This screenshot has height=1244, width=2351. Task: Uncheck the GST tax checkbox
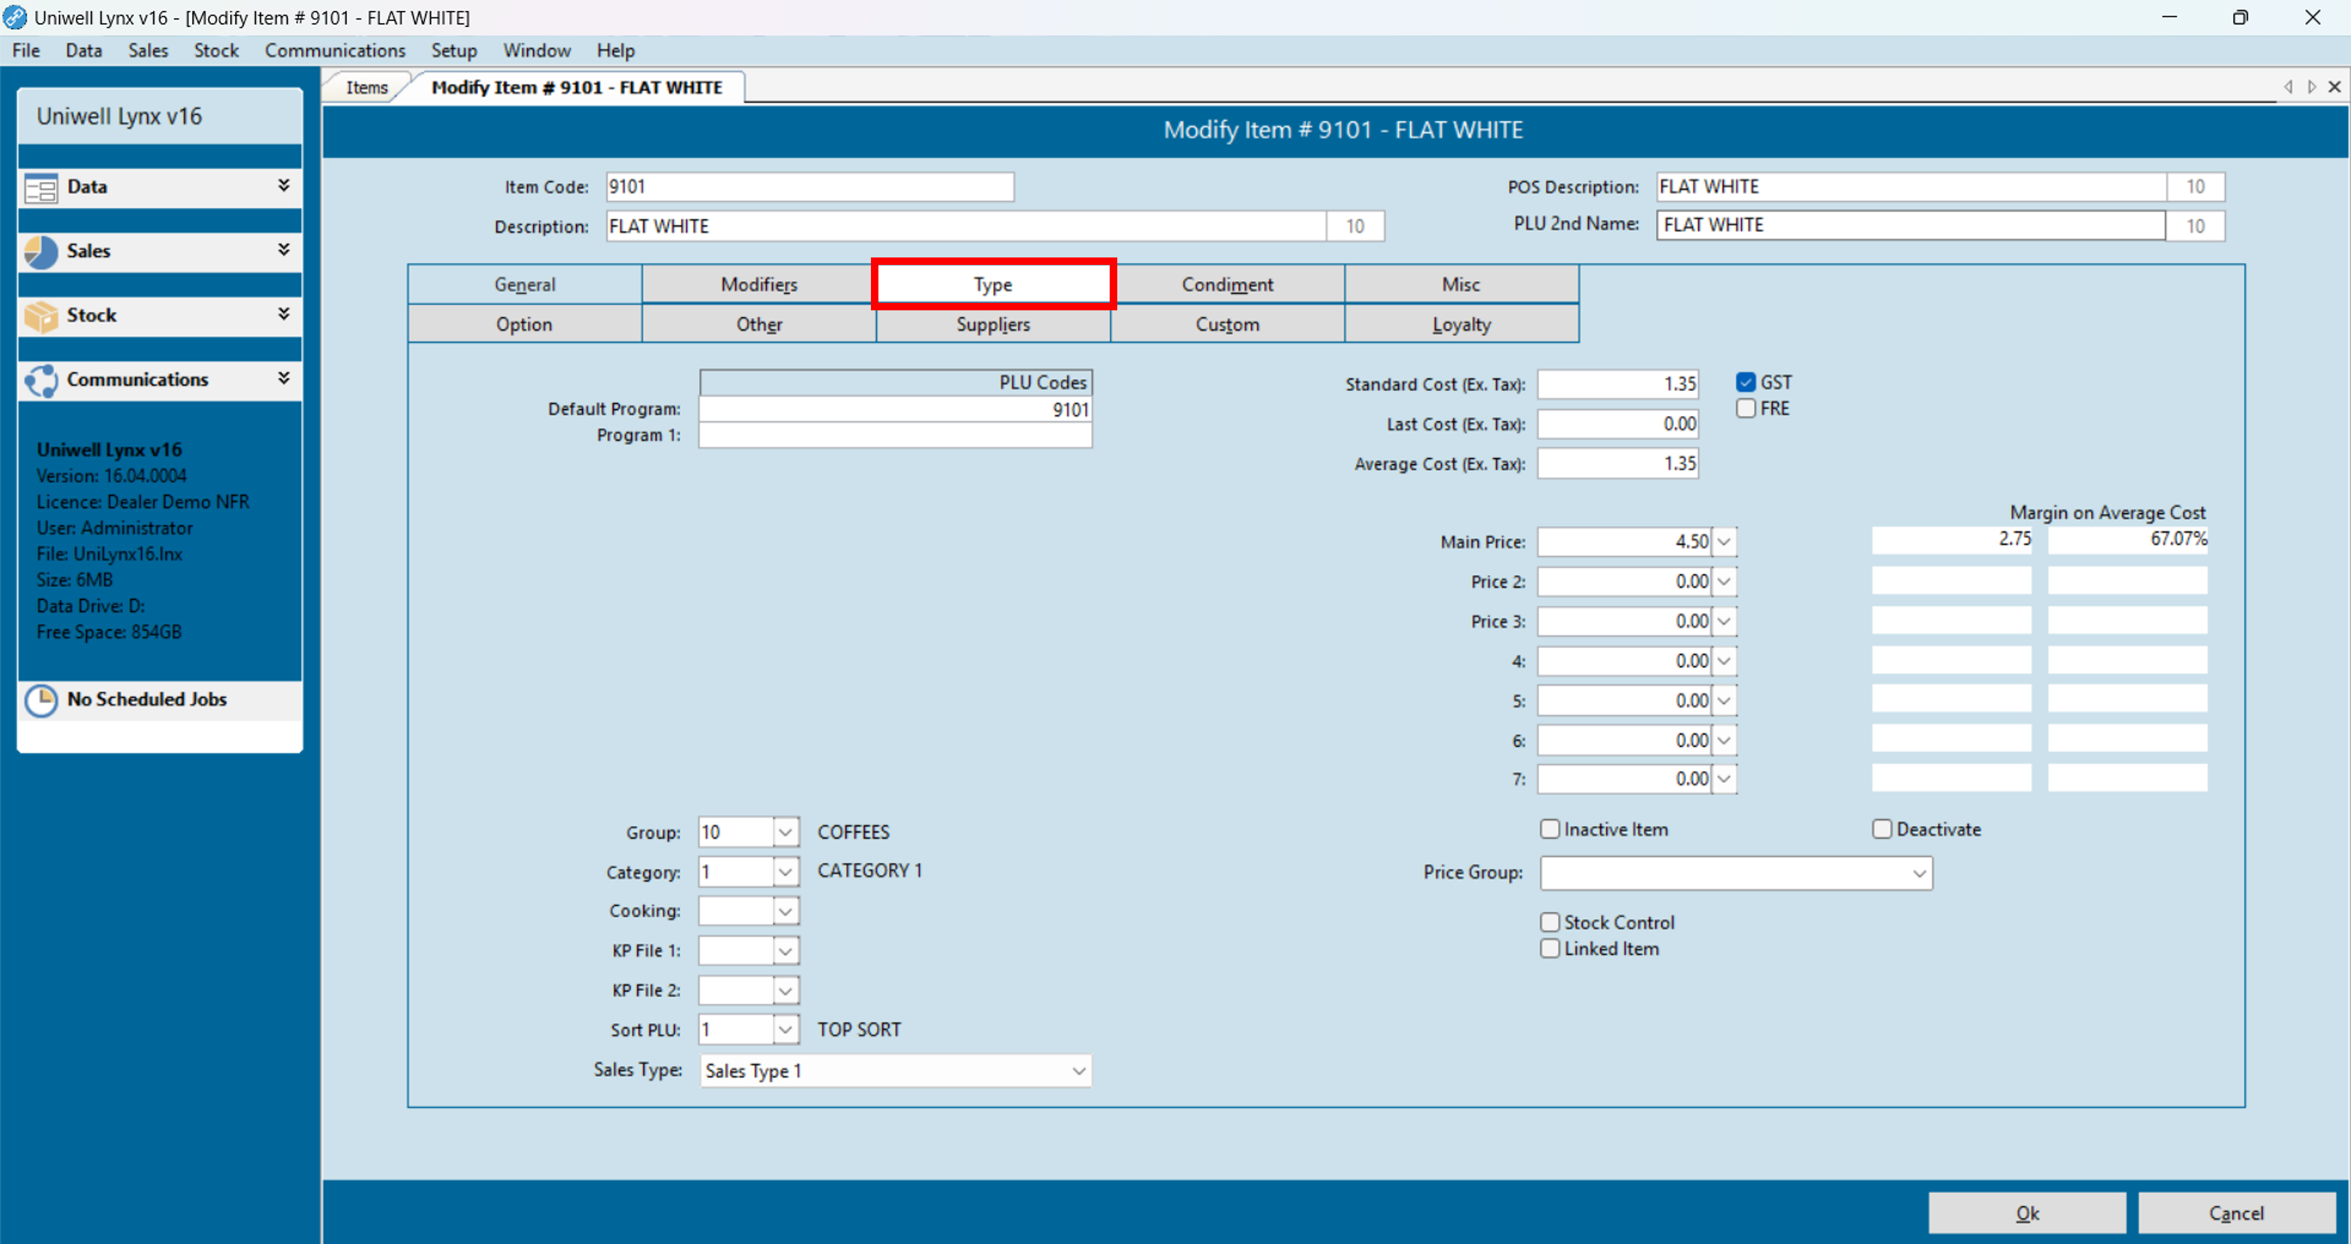point(1746,382)
